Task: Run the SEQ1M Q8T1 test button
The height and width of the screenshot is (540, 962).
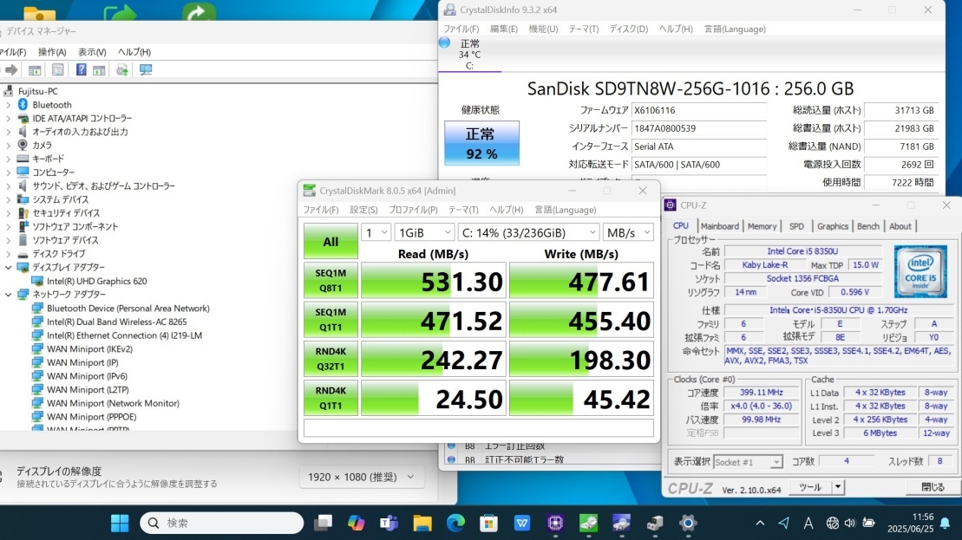Action: (x=330, y=281)
